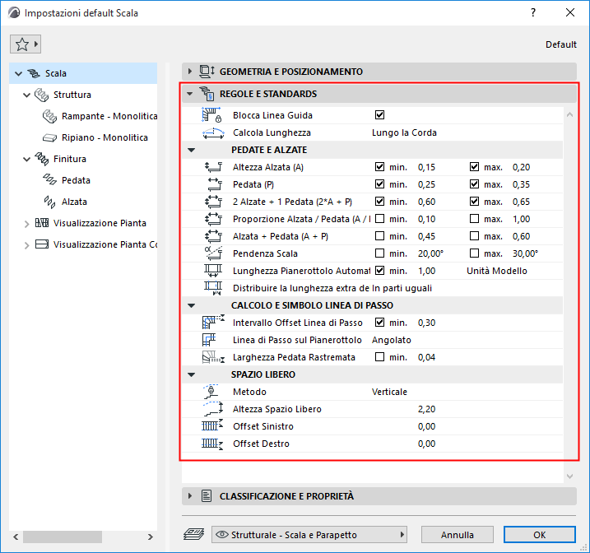The image size is (590, 553).
Task: Click the Alzata riser icon in tree
Action: click(49, 202)
